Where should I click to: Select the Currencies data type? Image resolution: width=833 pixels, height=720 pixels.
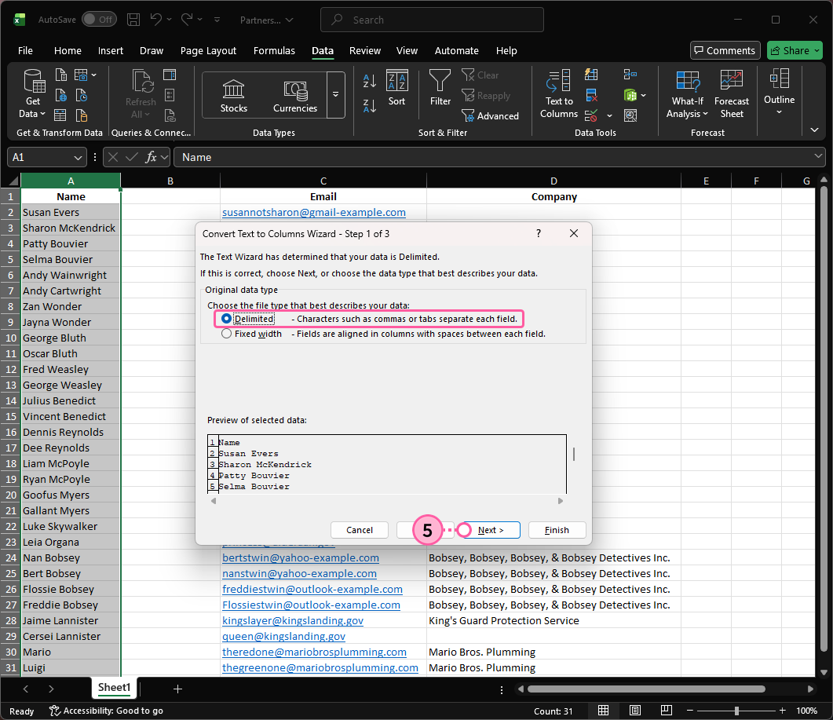click(294, 94)
